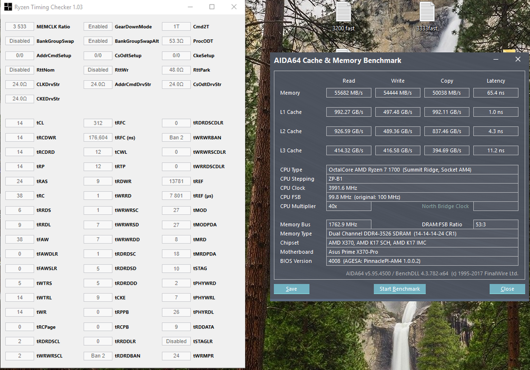The image size is (530, 370).
Task: Click the tSTAG 10 value box
Action: pos(176,268)
